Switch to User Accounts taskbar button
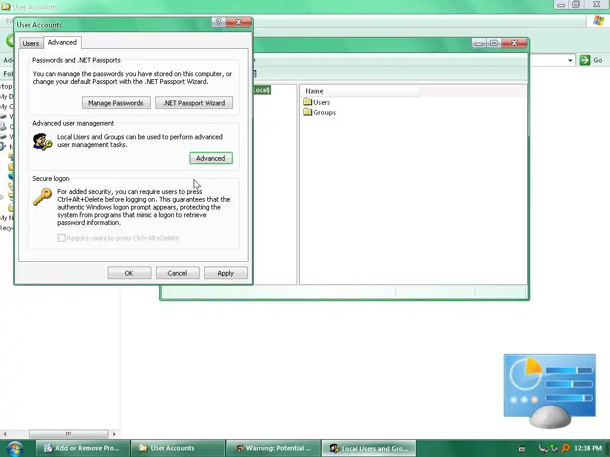 click(178, 448)
